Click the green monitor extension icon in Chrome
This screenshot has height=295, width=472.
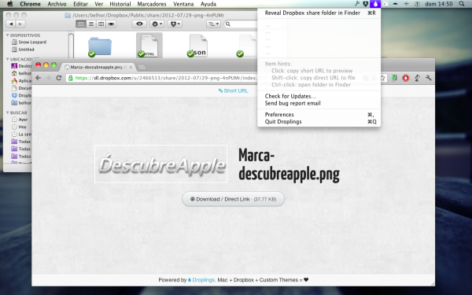[x=394, y=78]
